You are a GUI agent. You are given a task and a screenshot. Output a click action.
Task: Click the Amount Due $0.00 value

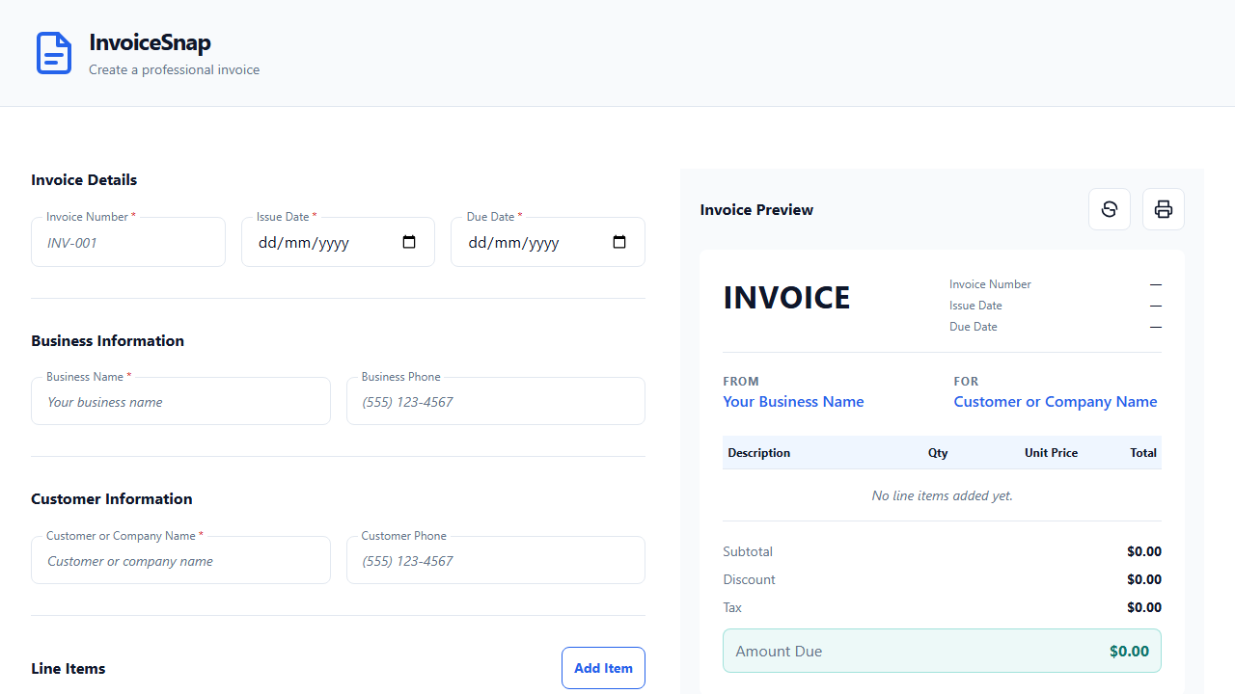(x=1129, y=652)
